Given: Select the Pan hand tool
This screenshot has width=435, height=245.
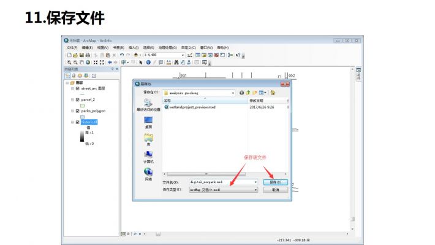Looking at the screenshot, I should [81, 62].
